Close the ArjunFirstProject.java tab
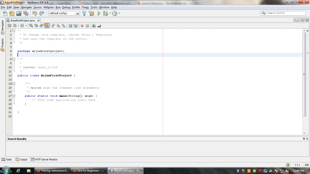The height and width of the screenshot is (174, 310). (x=38, y=20)
